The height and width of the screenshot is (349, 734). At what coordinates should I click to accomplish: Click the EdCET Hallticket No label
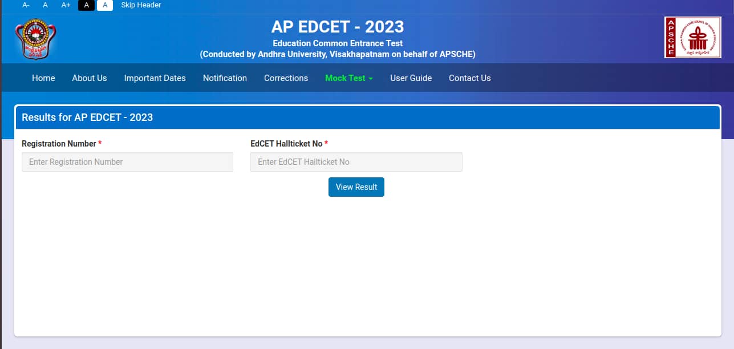point(289,144)
